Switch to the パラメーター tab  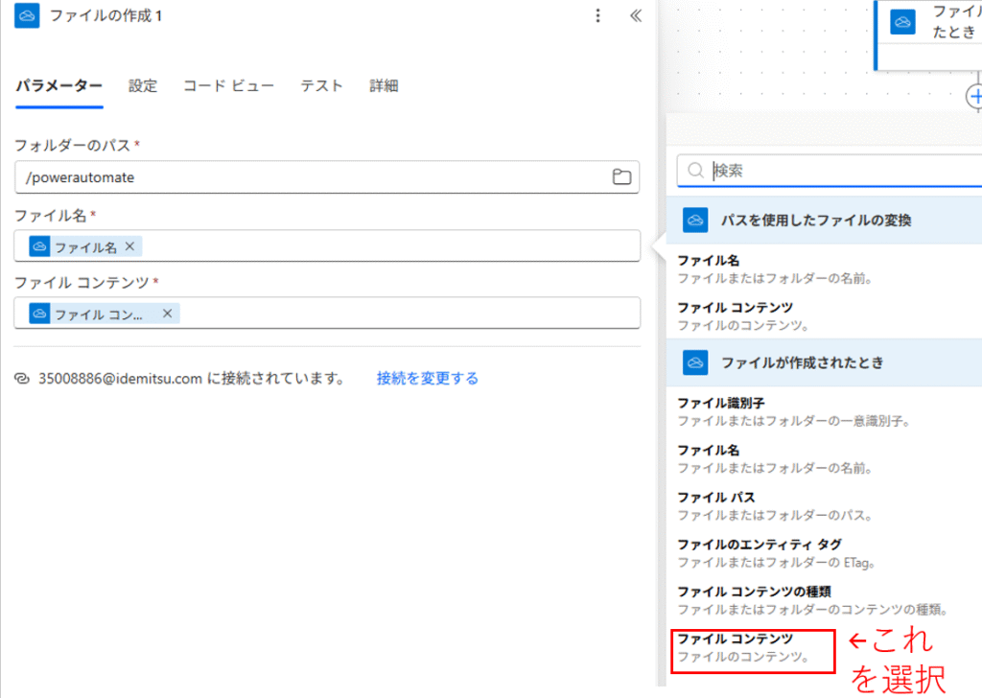click(58, 86)
